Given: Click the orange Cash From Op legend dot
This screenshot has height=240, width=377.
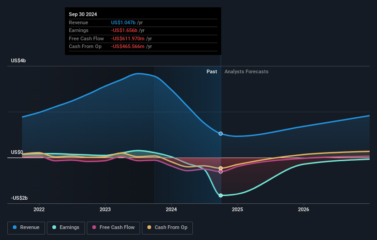Looking at the screenshot, I should (149, 227).
